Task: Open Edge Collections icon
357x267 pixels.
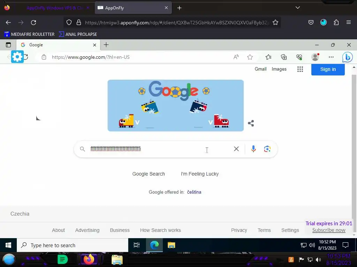Action: pyautogui.click(x=284, y=57)
